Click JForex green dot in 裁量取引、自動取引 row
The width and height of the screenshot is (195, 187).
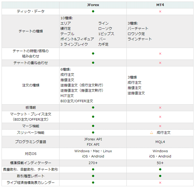pyautogui.click(x=93, y=169)
